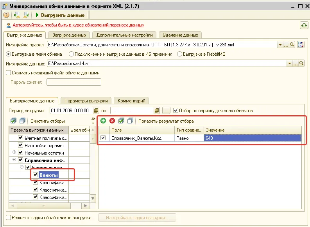Collapse the Базовые классификаторы tree node

(x=22, y=167)
